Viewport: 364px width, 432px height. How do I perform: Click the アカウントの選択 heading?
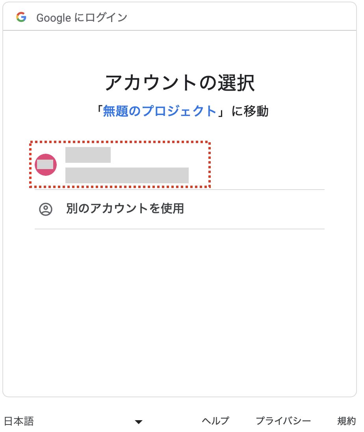coord(180,83)
